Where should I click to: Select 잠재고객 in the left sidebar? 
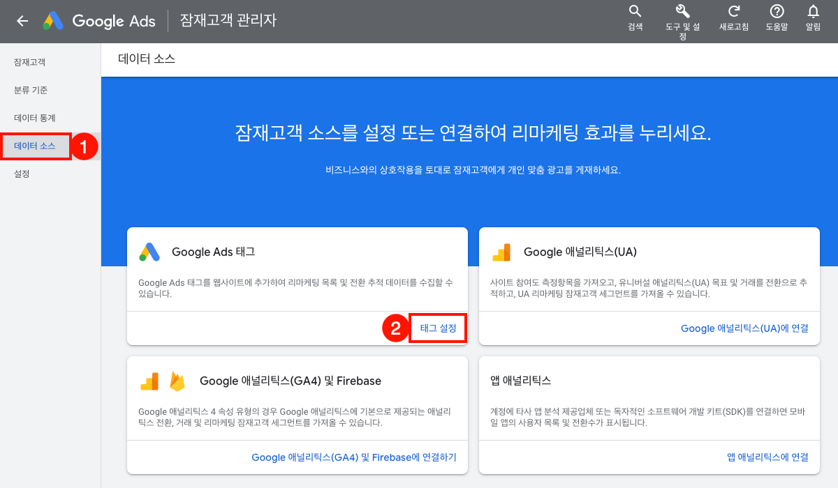coord(30,62)
